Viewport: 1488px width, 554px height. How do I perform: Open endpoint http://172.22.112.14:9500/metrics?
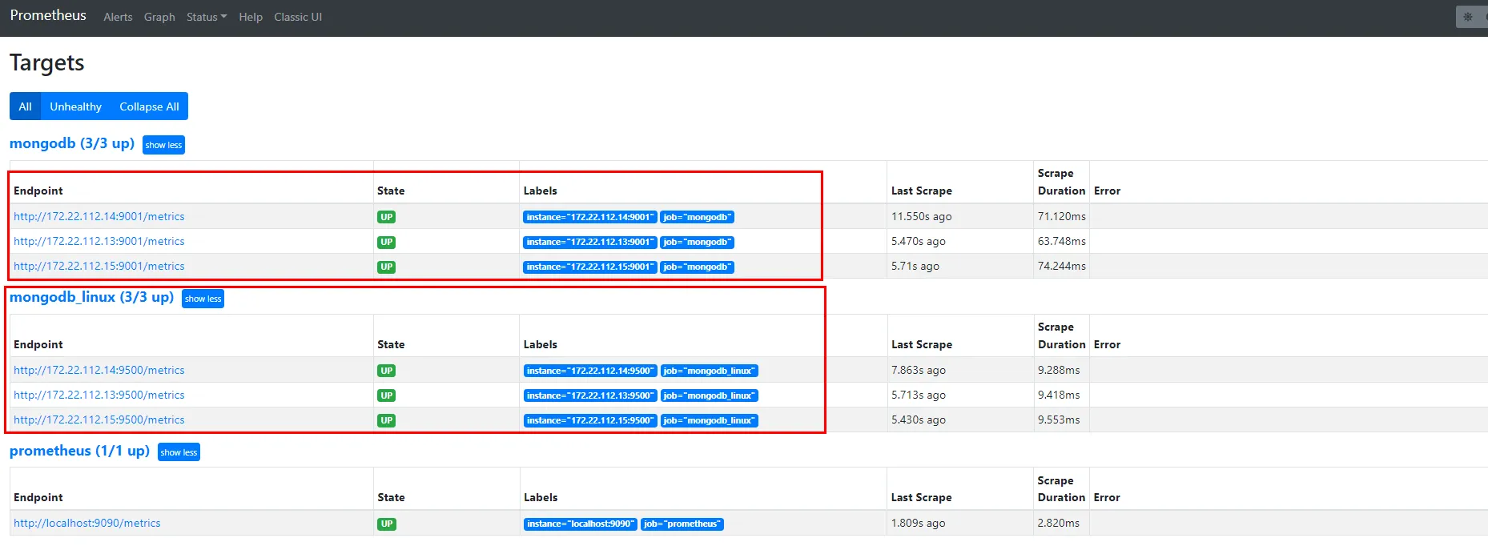click(x=99, y=370)
